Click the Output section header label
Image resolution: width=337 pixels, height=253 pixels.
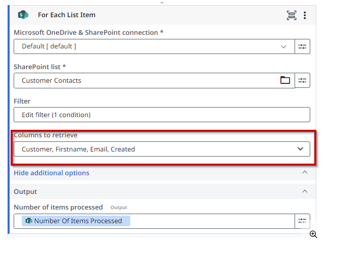click(x=25, y=191)
